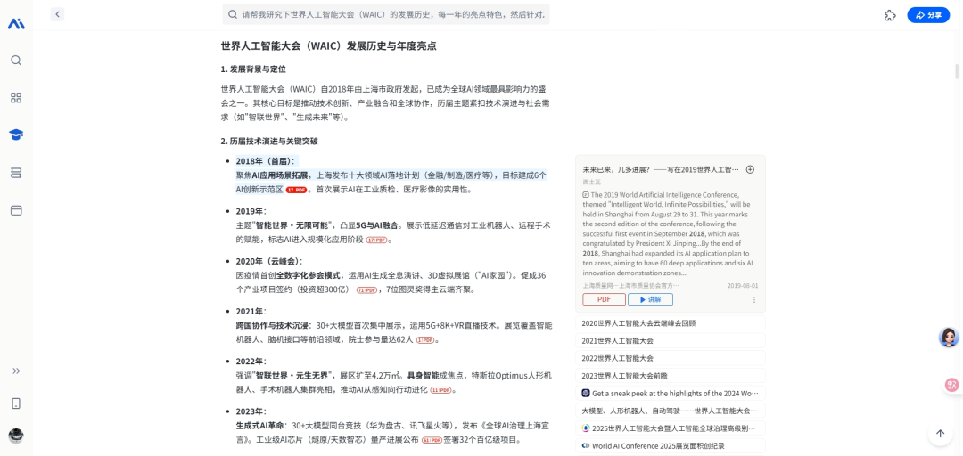
Task: Click the 上海质量网 source name text
Action: point(631,286)
